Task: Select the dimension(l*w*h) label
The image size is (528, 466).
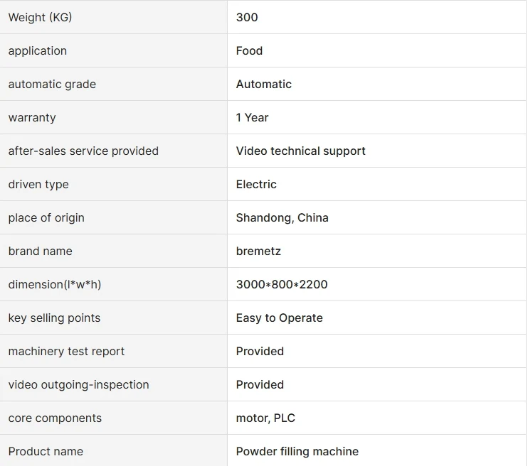Action: click(55, 284)
